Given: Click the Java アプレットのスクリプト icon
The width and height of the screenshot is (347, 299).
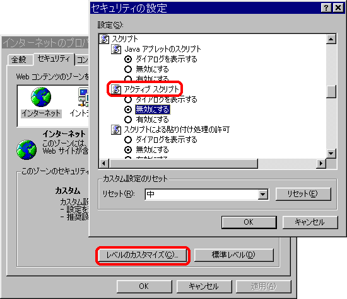Looking at the screenshot, I should [x=116, y=49].
